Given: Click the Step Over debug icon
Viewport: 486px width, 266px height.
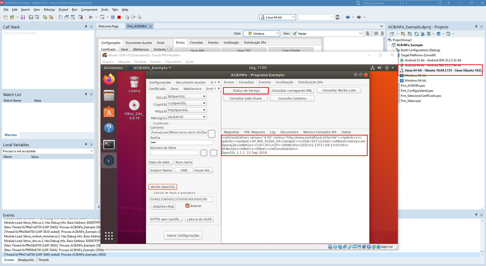Looking at the screenshot, I should tap(133, 17).
